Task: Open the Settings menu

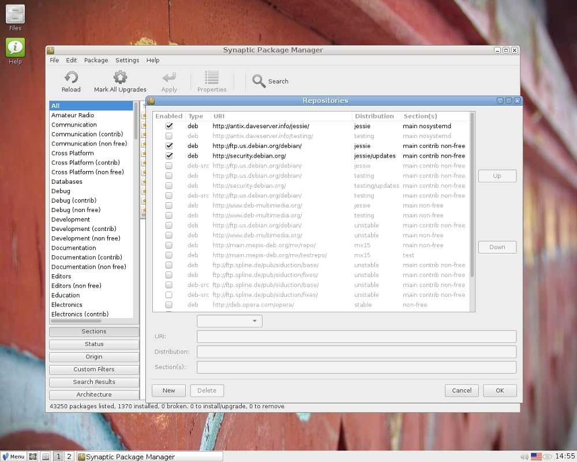Action: point(127,60)
